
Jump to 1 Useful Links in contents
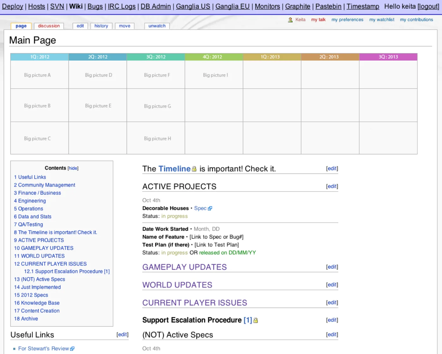coord(30,177)
